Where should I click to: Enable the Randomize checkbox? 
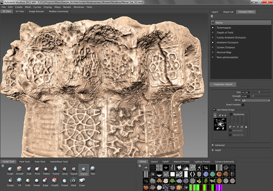231,114
